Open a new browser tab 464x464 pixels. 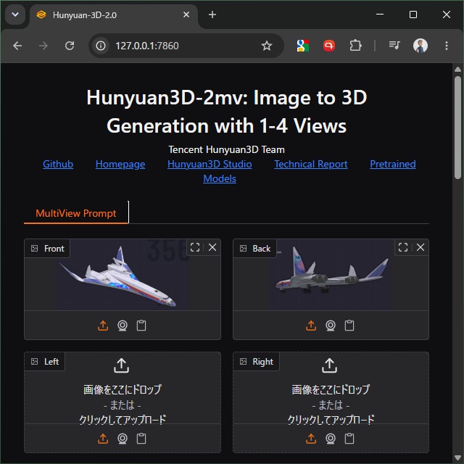coord(212,14)
